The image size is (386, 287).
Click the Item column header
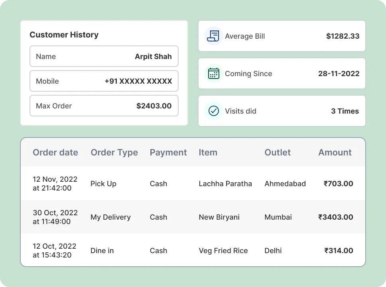(x=208, y=152)
